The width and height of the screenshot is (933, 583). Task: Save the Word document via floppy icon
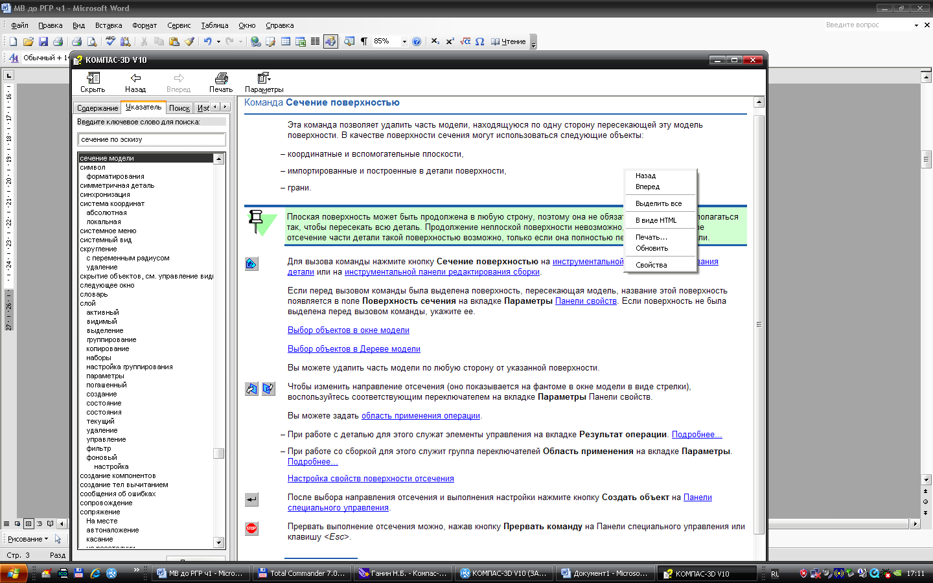(x=43, y=41)
